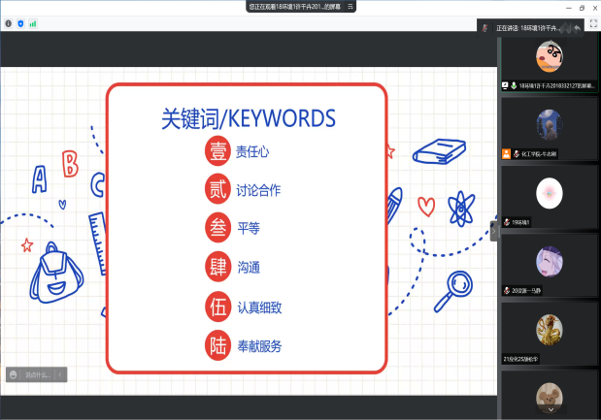
Task: Click the green microphone icon on presenter tile
Action: point(515,85)
